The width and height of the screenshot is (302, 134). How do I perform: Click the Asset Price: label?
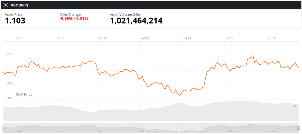point(14,14)
